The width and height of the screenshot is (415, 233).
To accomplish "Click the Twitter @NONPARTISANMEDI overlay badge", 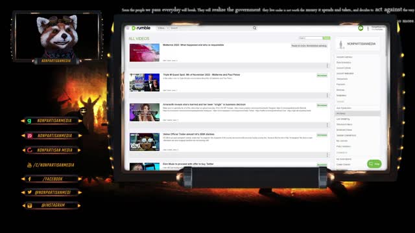I will [52, 192].
